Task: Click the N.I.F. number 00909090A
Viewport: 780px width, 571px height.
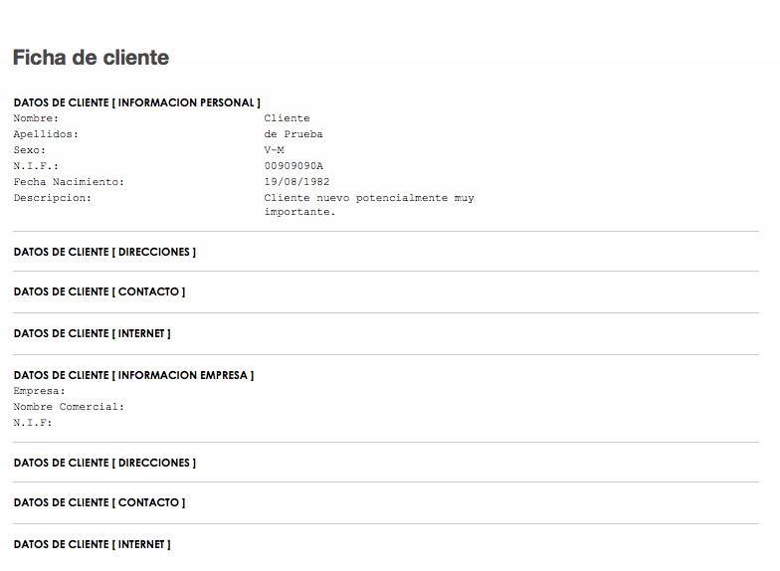Action: 293,166
